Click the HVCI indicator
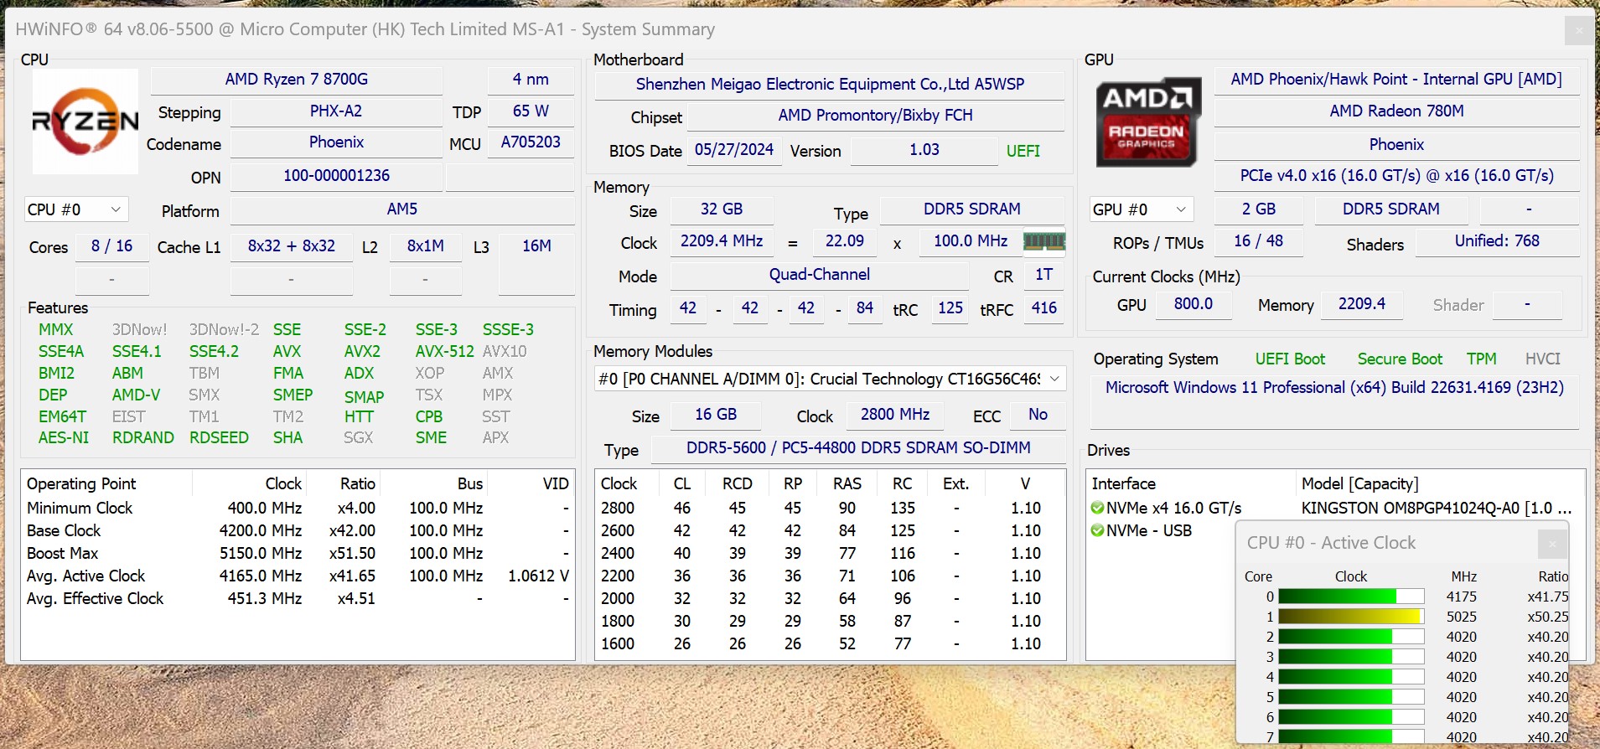 click(x=1542, y=359)
